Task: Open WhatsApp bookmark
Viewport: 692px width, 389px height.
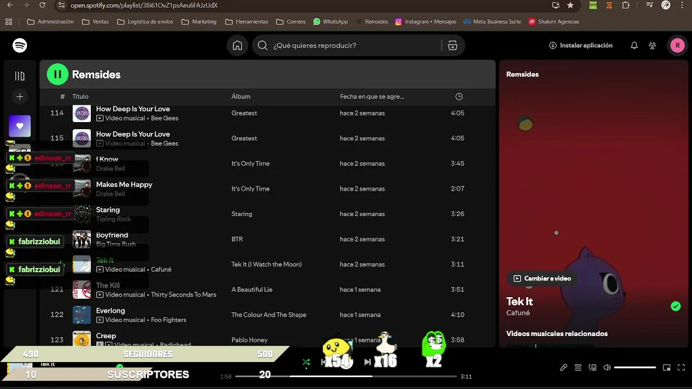Action: [330, 22]
